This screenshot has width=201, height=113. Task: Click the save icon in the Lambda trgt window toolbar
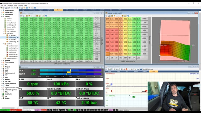point(109,16)
